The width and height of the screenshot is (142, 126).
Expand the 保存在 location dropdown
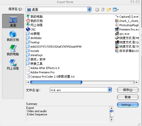[x=89, y=10]
